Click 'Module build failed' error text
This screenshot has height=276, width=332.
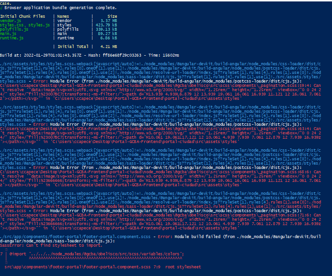coord(197,237)
